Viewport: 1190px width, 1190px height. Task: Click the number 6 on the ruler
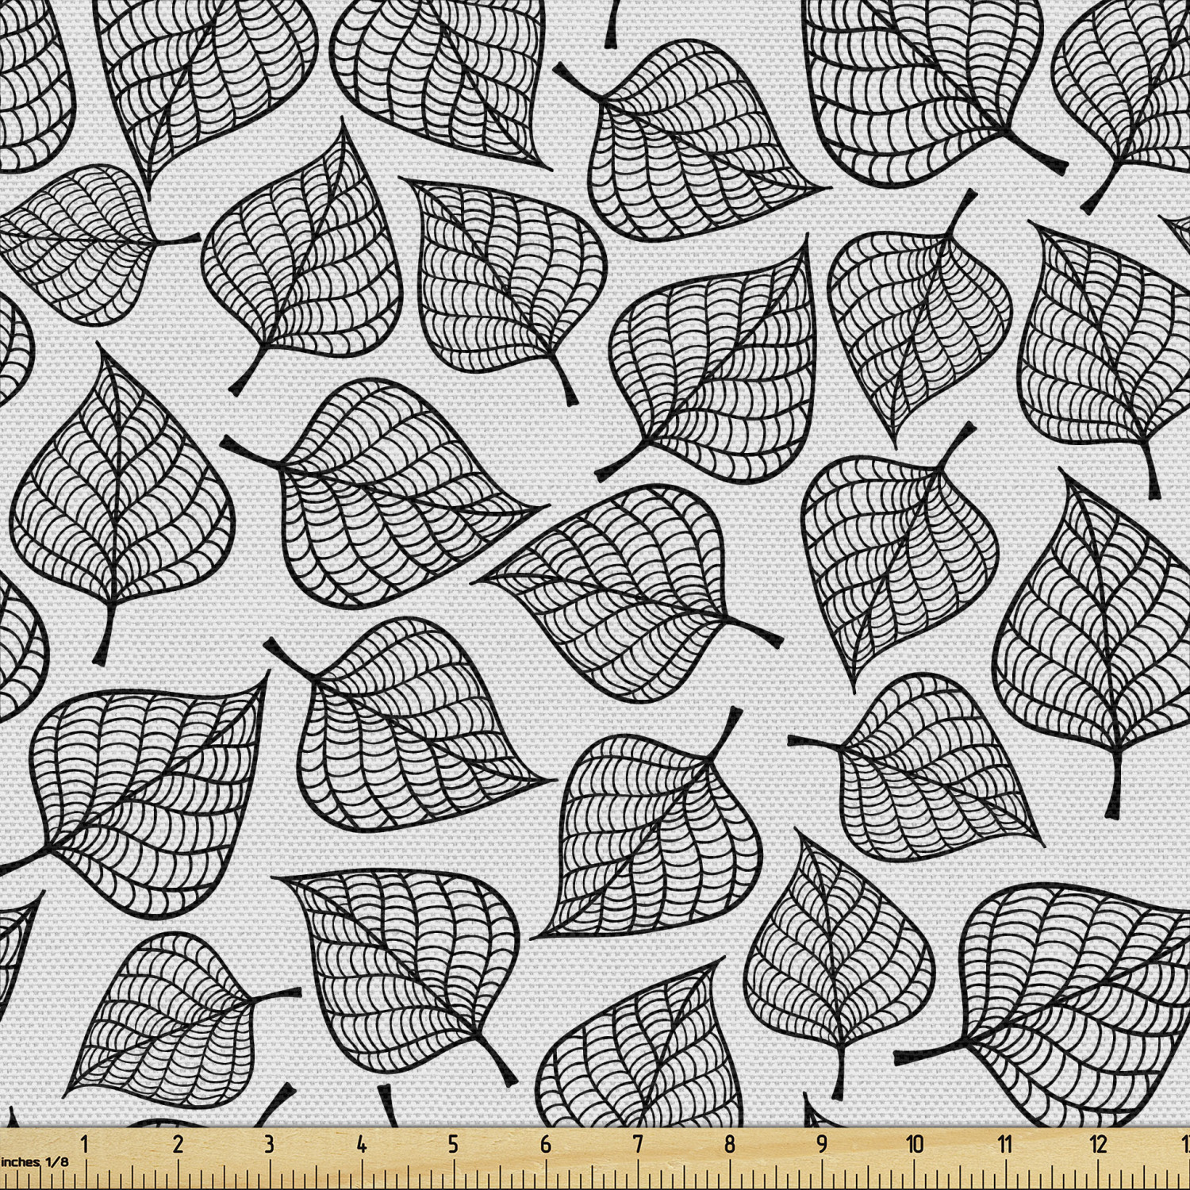(546, 1144)
